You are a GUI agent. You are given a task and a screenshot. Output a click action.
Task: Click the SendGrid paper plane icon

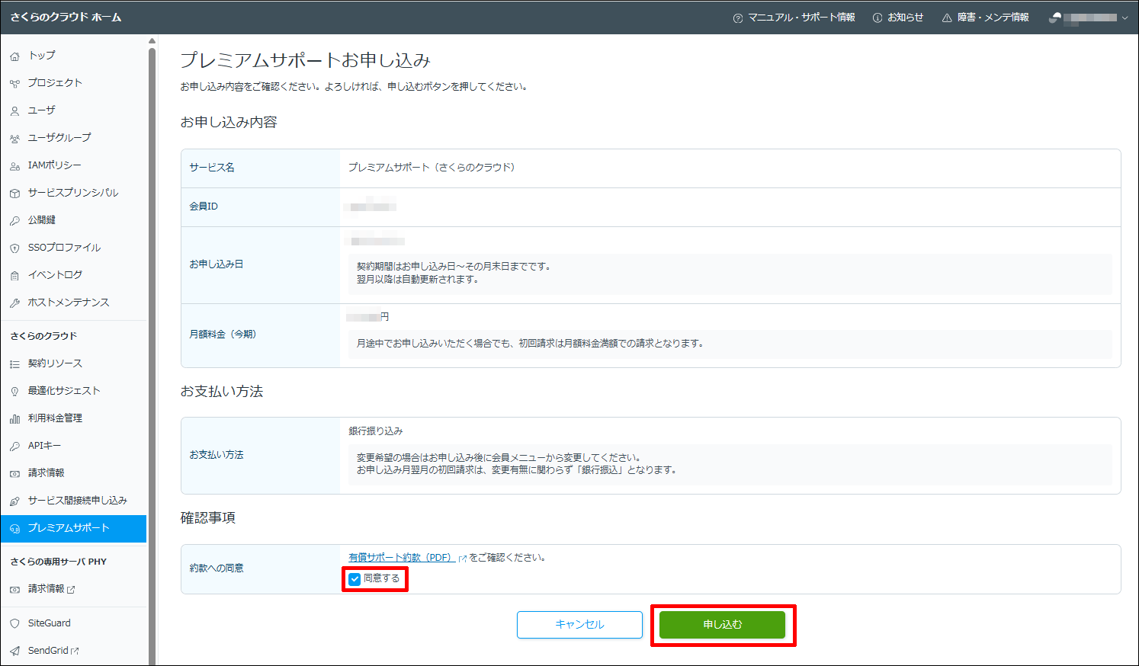[14, 651]
